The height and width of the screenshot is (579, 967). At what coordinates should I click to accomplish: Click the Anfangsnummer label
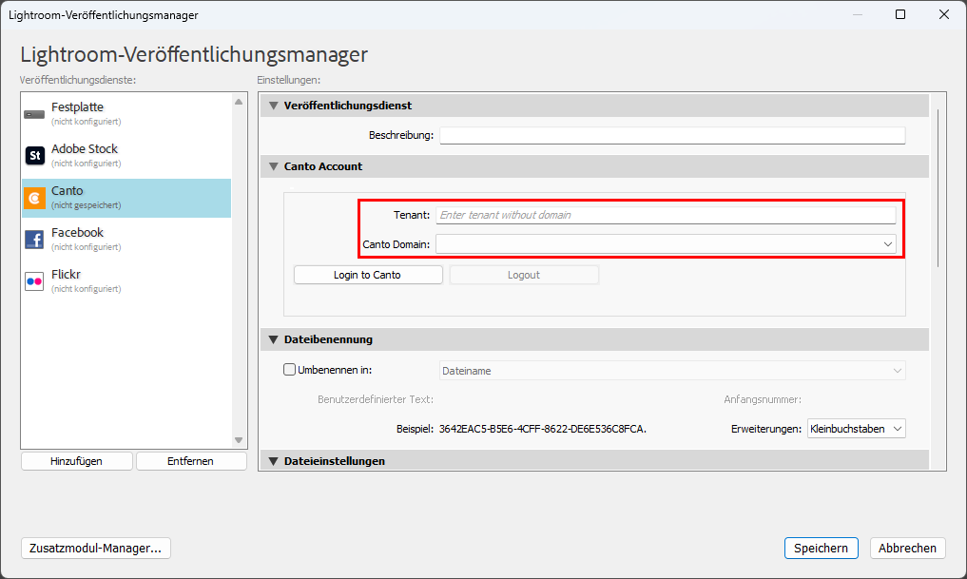coord(763,399)
